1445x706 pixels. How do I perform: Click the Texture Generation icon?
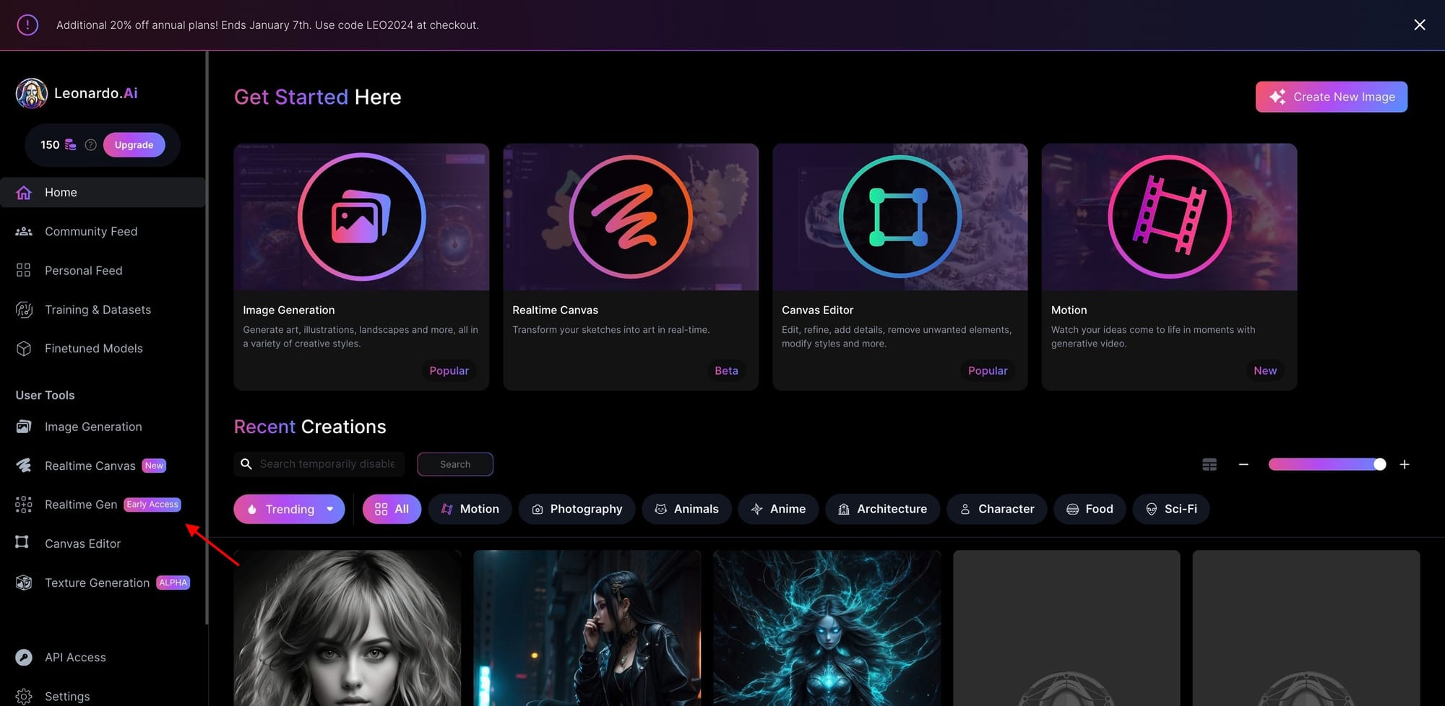pyautogui.click(x=24, y=583)
